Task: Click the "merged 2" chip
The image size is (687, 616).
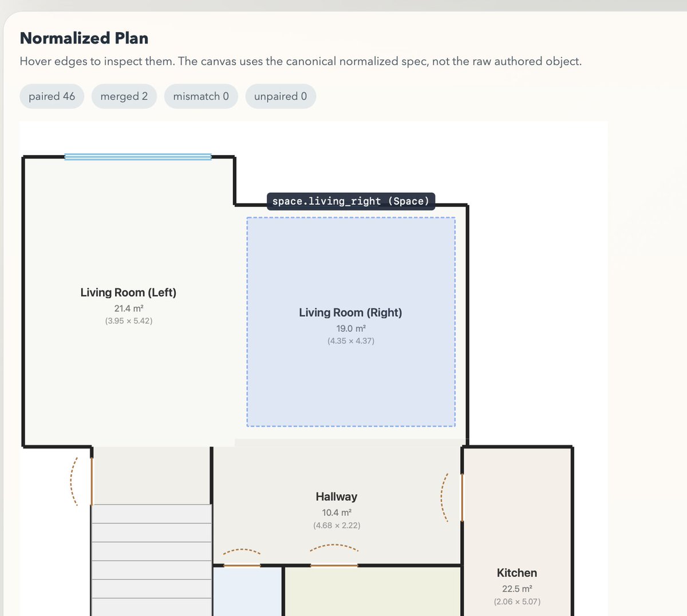Action: click(x=124, y=96)
